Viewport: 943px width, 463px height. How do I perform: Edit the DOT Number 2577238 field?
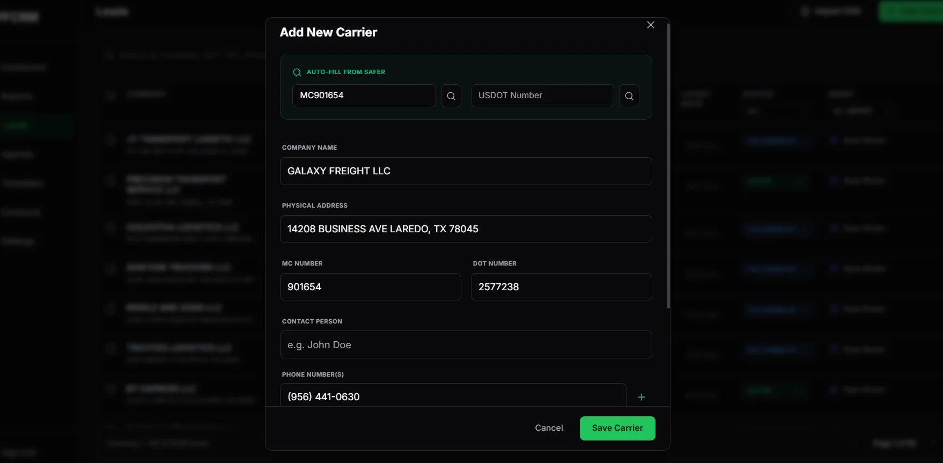[562, 287]
